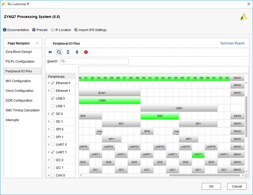Open the PS-PL Configuration page
The height and width of the screenshot is (195, 253).
[20, 62]
